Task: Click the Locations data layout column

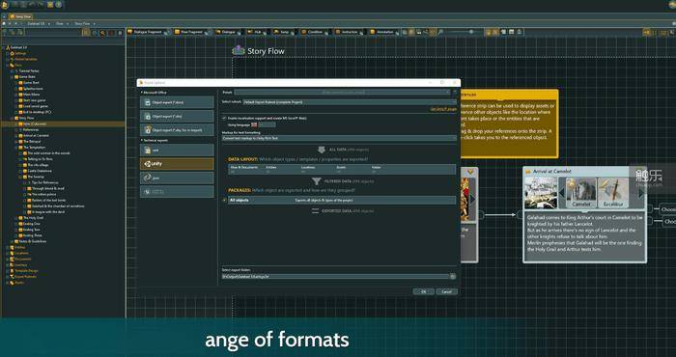Action: [308, 167]
